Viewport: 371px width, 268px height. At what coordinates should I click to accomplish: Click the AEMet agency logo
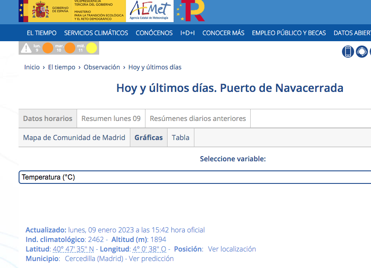[x=150, y=11]
